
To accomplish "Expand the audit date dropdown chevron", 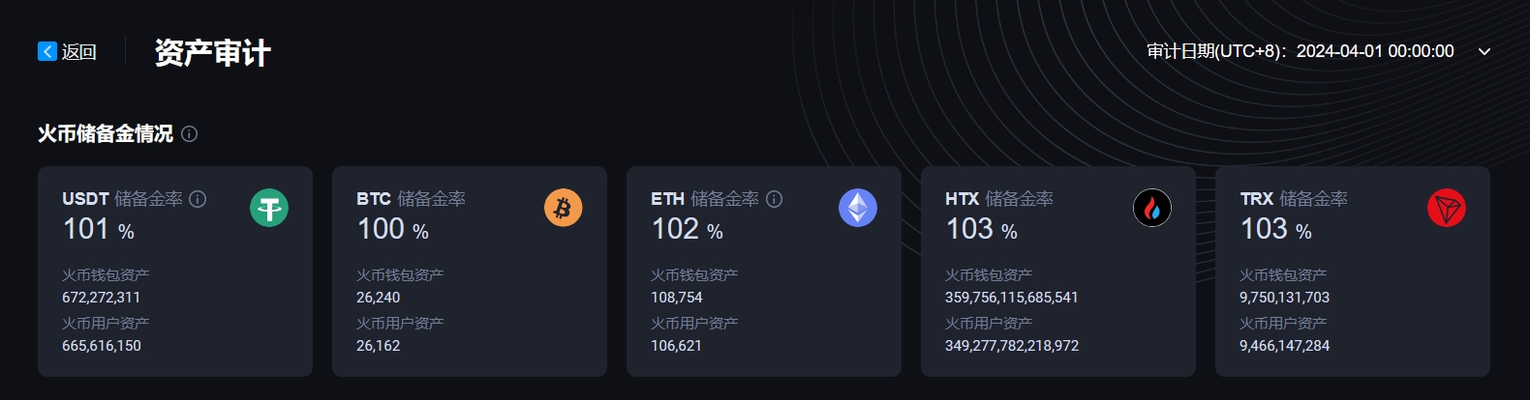I will coord(1484,51).
